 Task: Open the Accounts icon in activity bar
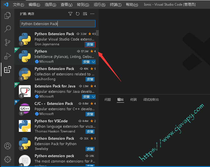coord(8,146)
